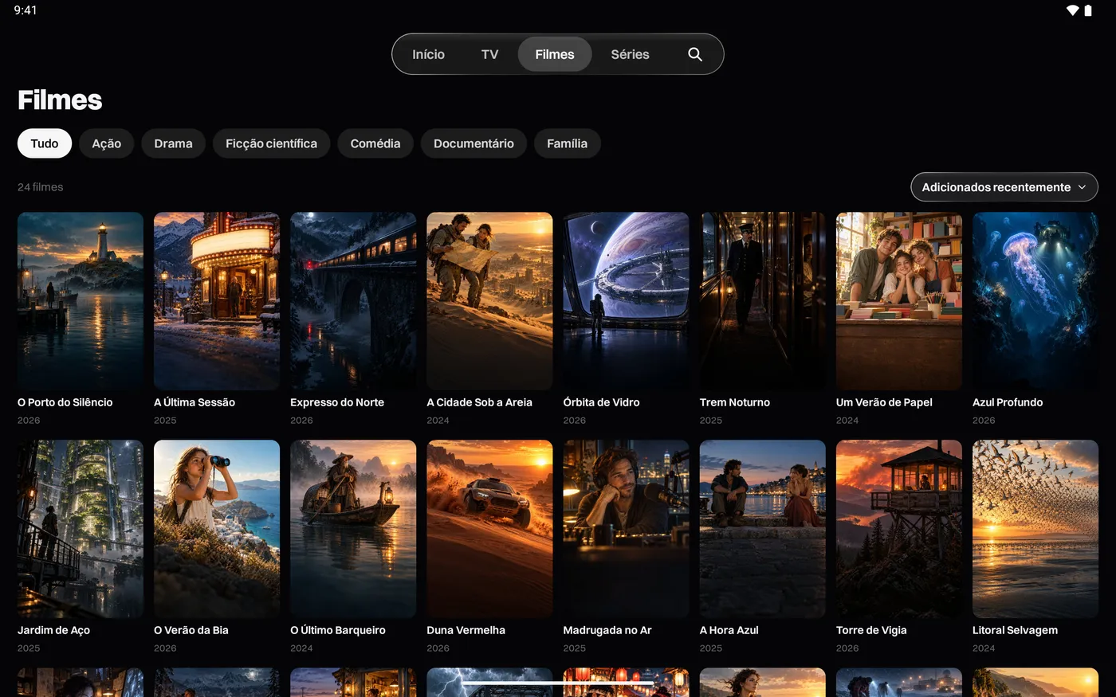Image resolution: width=1116 pixels, height=697 pixels.
Task: Click the "Azul Profundo" title text
Action: pyautogui.click(x=1008, y=402)
